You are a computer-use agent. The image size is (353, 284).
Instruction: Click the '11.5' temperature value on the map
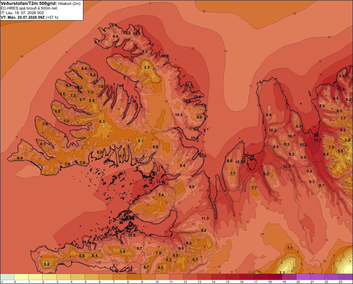[205, 218]
